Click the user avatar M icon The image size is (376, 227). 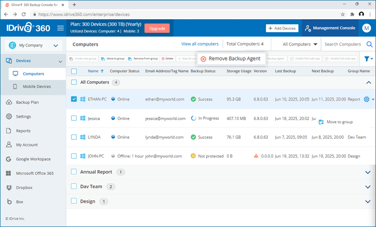pos(367,28)
